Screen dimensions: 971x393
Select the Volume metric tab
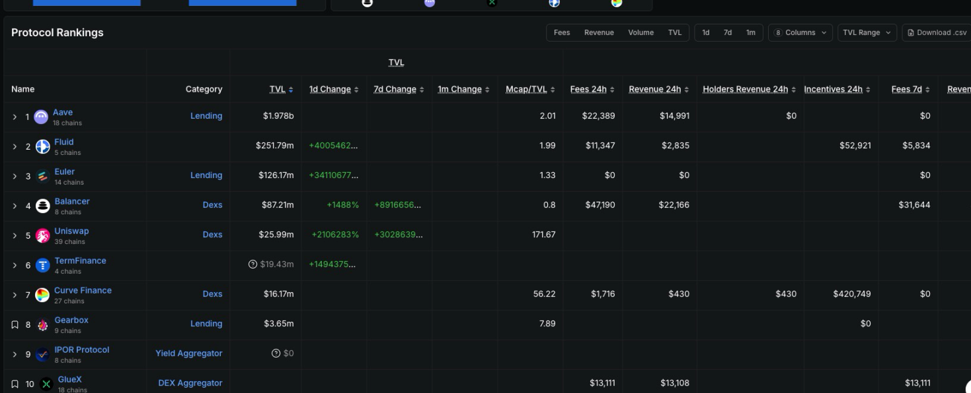point(641,32)
